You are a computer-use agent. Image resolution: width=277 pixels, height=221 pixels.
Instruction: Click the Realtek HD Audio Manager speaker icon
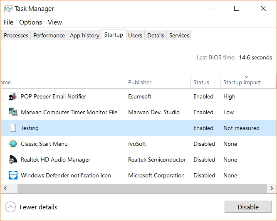13,160
